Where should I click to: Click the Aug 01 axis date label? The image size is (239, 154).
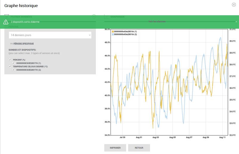coord(139,137)
